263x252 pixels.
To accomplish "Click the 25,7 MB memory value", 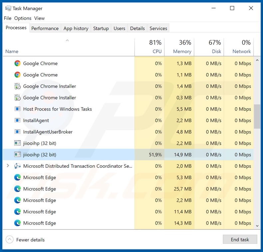I will pos(183,189).
